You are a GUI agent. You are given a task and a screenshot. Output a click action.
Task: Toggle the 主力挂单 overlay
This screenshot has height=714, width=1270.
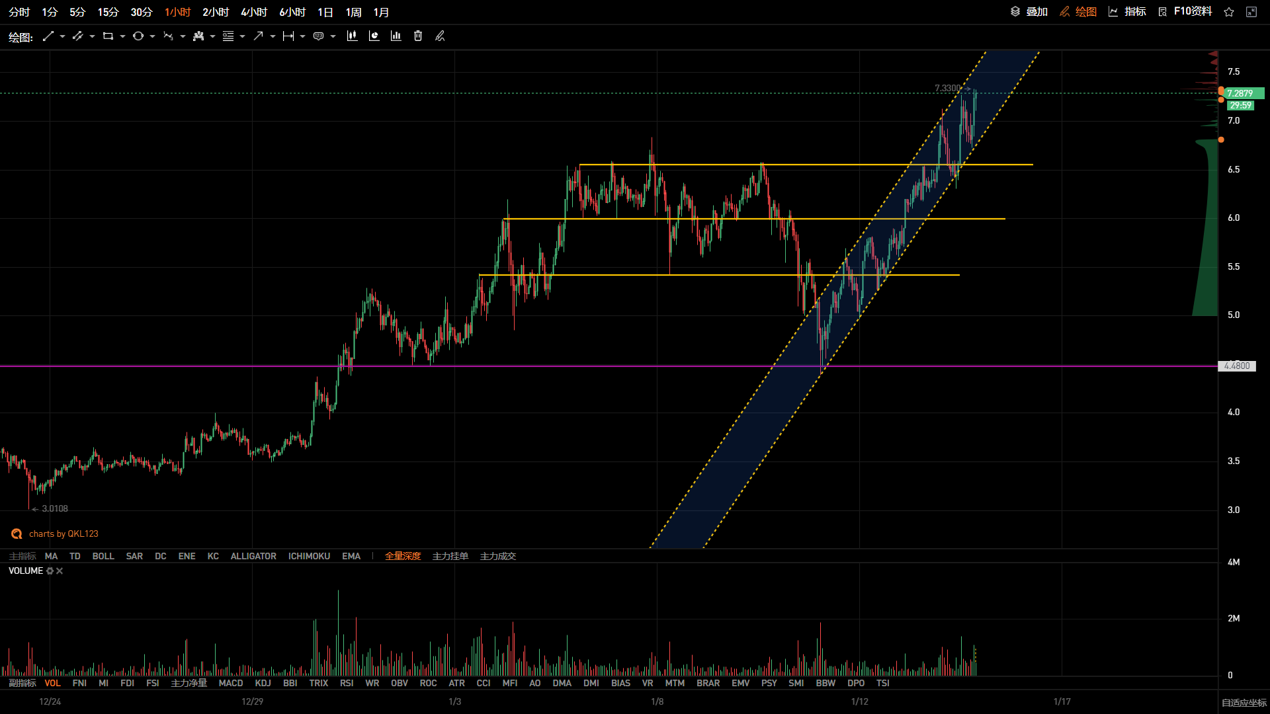450,557
